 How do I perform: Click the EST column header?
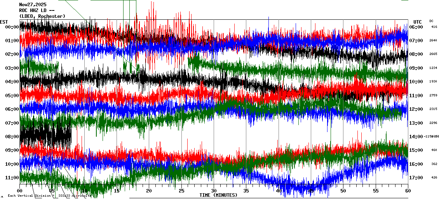tap(4, 22)
